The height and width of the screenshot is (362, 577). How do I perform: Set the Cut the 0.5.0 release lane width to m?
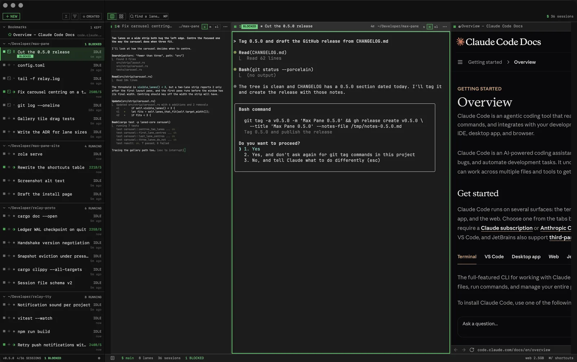coord(430,27)
